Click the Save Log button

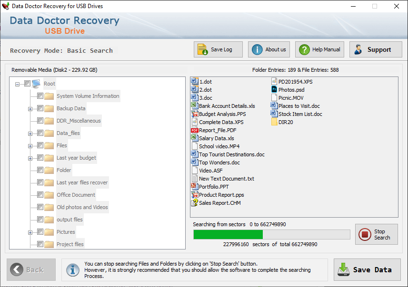click(x=218, y=49)
